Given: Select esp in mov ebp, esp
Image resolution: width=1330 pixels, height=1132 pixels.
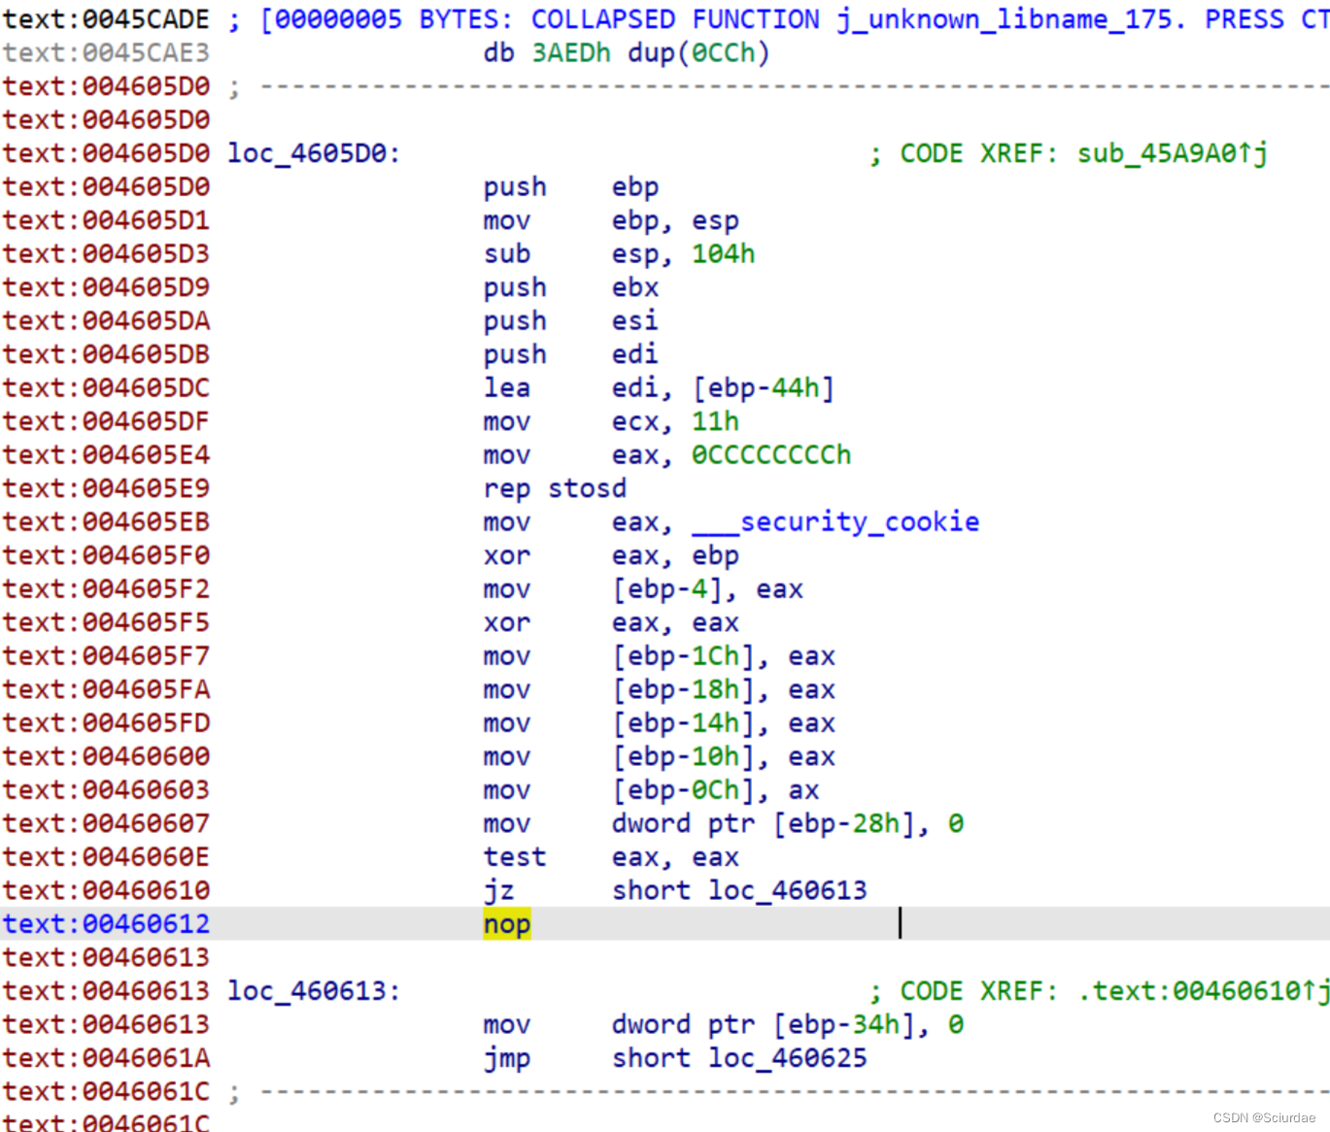Looking at the screenshot, I should (x=716, y=219).
